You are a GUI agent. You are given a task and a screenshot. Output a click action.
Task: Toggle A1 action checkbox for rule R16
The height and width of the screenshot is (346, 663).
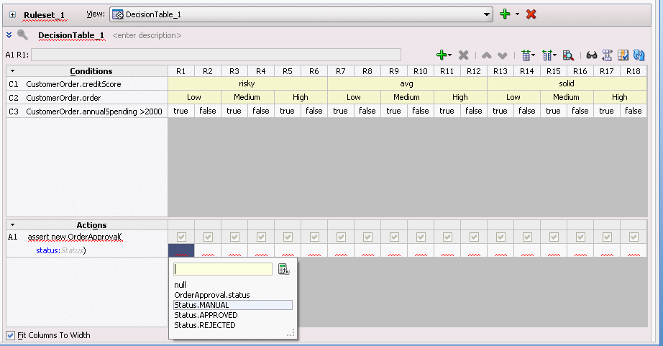[581, 237]
